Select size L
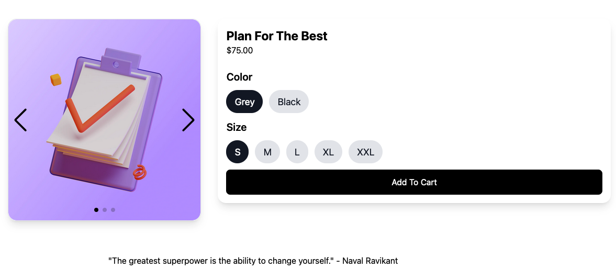The width and height of the screenshot is (616, 280). [297, 152]
